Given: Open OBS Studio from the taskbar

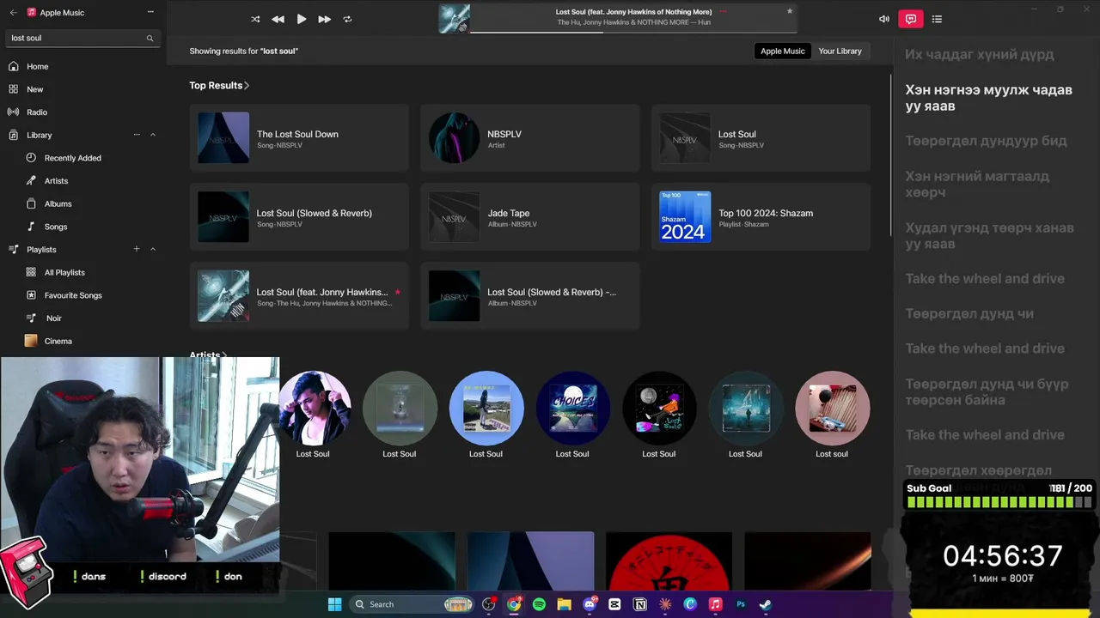Looking at the screenshot, I should click(489, 604).
